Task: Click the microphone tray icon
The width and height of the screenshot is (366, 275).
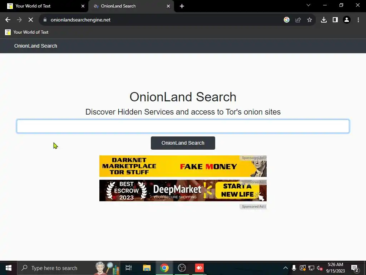Action: tap(294, 268)
